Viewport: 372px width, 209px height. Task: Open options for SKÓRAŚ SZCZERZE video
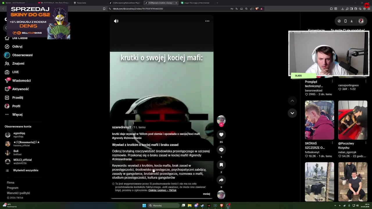[x=332, y=143]
